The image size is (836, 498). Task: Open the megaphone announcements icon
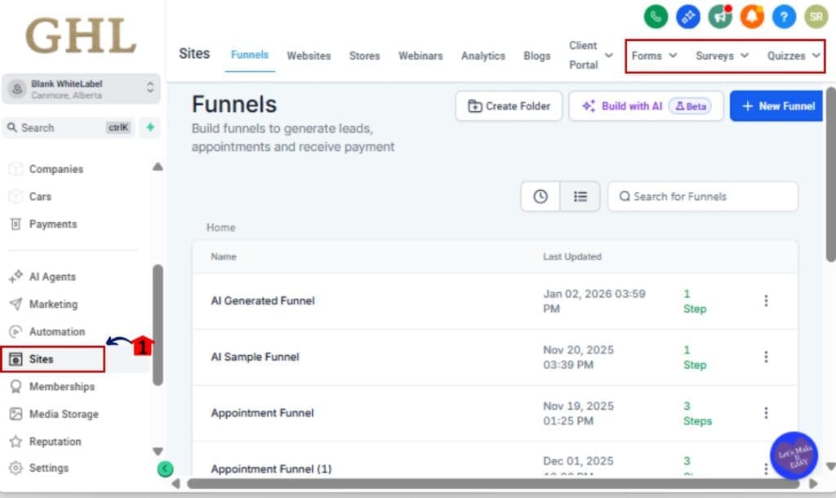(x=719, y=16)
